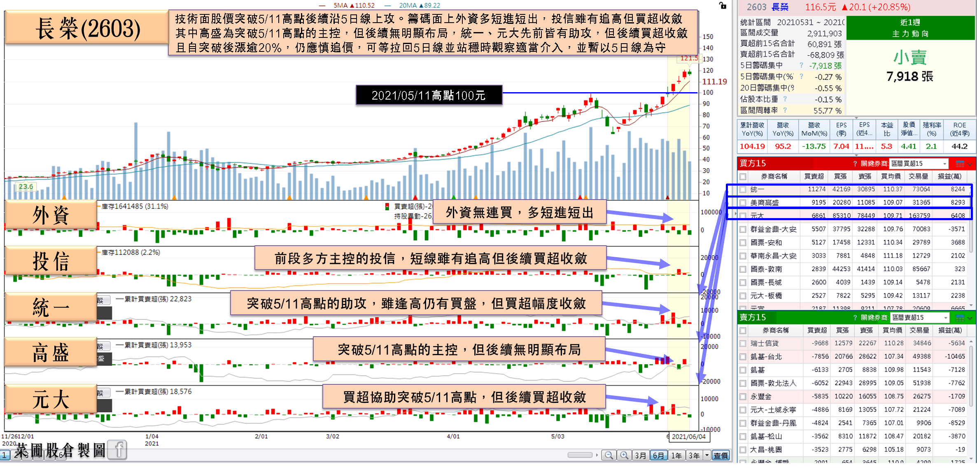Image resolution: width=977 pixels, height=472 pixels.
Task: Check the box for 瑞士信貸 row
Action: click(x=743, y=344)
